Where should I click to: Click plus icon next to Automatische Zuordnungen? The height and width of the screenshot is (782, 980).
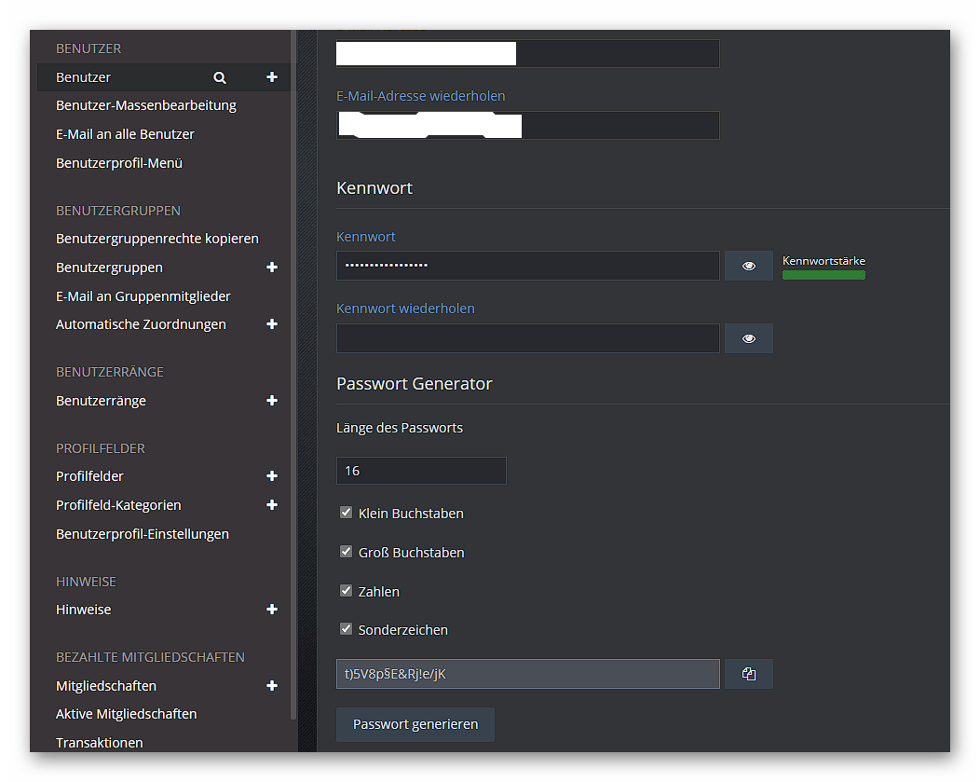point(272,324)
